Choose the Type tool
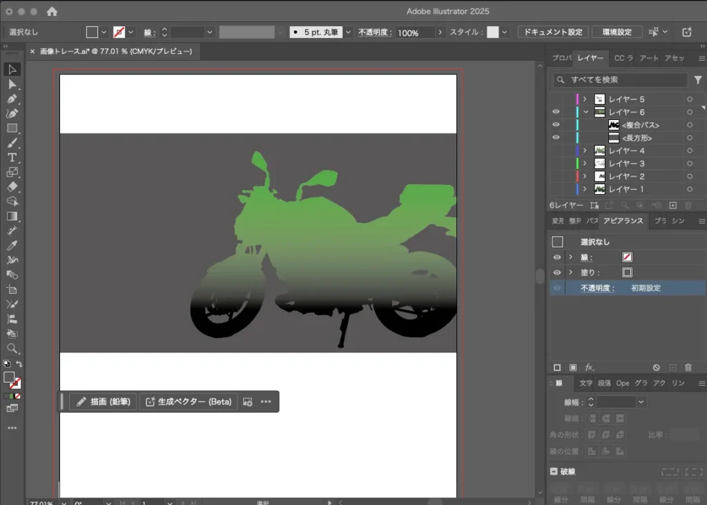 [x=12, y=157]
